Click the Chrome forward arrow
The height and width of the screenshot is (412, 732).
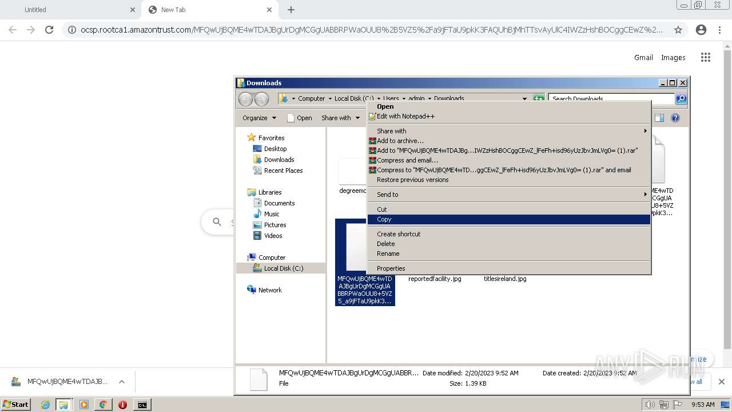tap(31, 30)
